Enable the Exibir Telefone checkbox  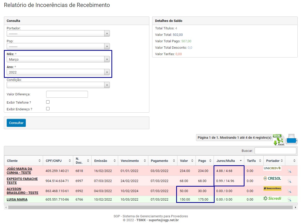click(48, 102)
